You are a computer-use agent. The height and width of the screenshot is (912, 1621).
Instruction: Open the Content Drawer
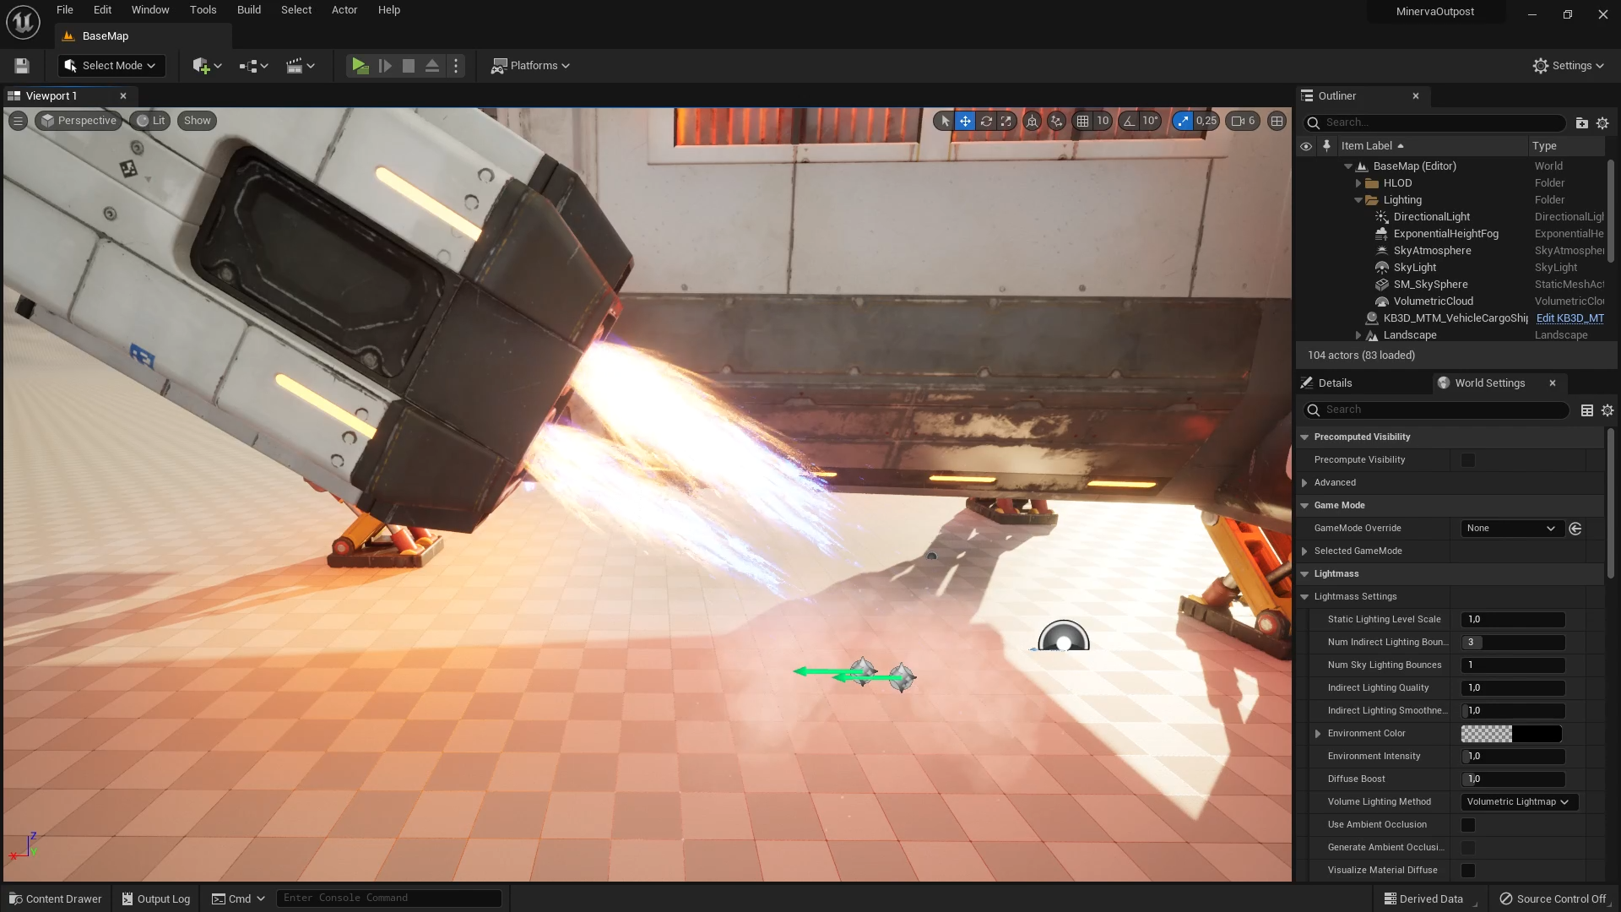[x=56, y=898]
